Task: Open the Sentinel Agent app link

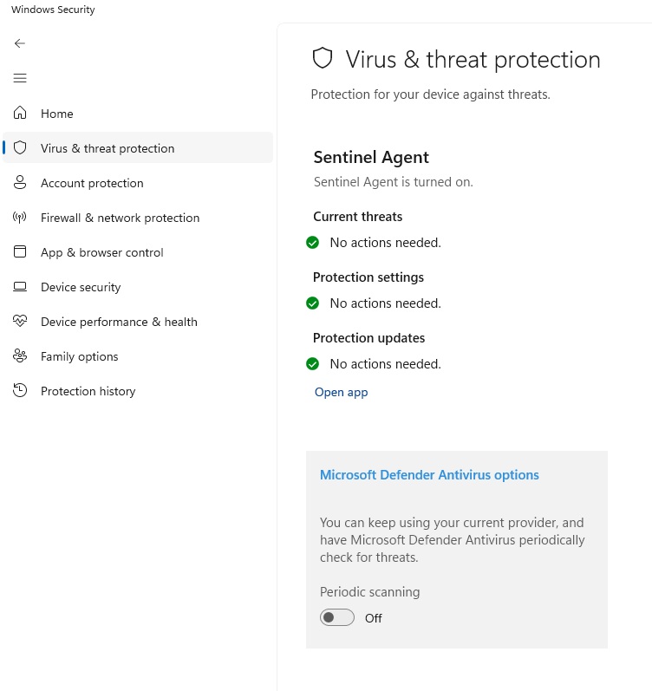Action: [x=341, y=393]
